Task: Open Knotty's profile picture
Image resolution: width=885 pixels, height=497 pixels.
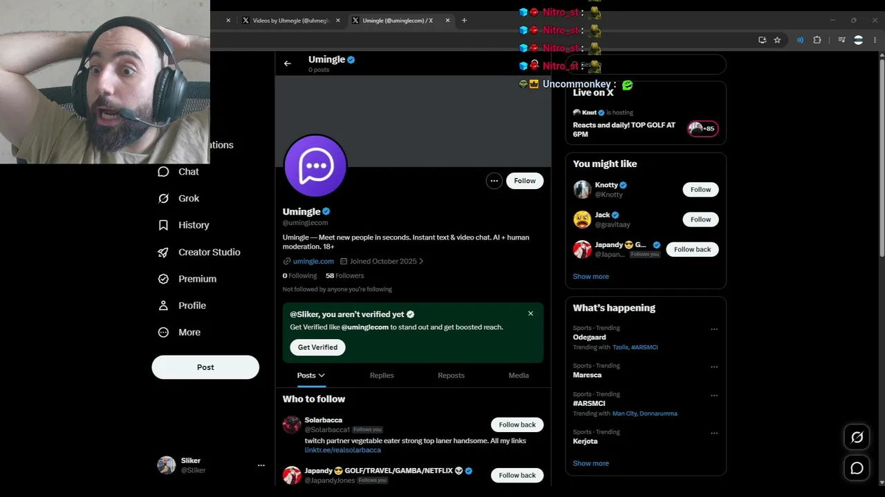Action: click(582, 189)
